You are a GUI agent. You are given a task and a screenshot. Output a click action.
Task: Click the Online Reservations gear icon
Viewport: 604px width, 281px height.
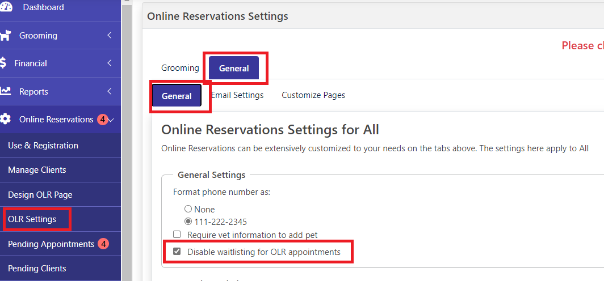click(5, 120)
